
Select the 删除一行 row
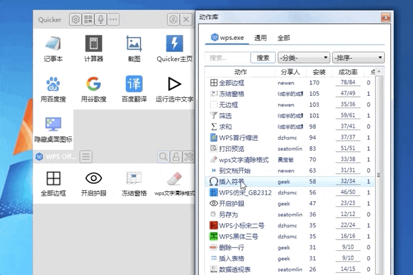click(290, 247)
